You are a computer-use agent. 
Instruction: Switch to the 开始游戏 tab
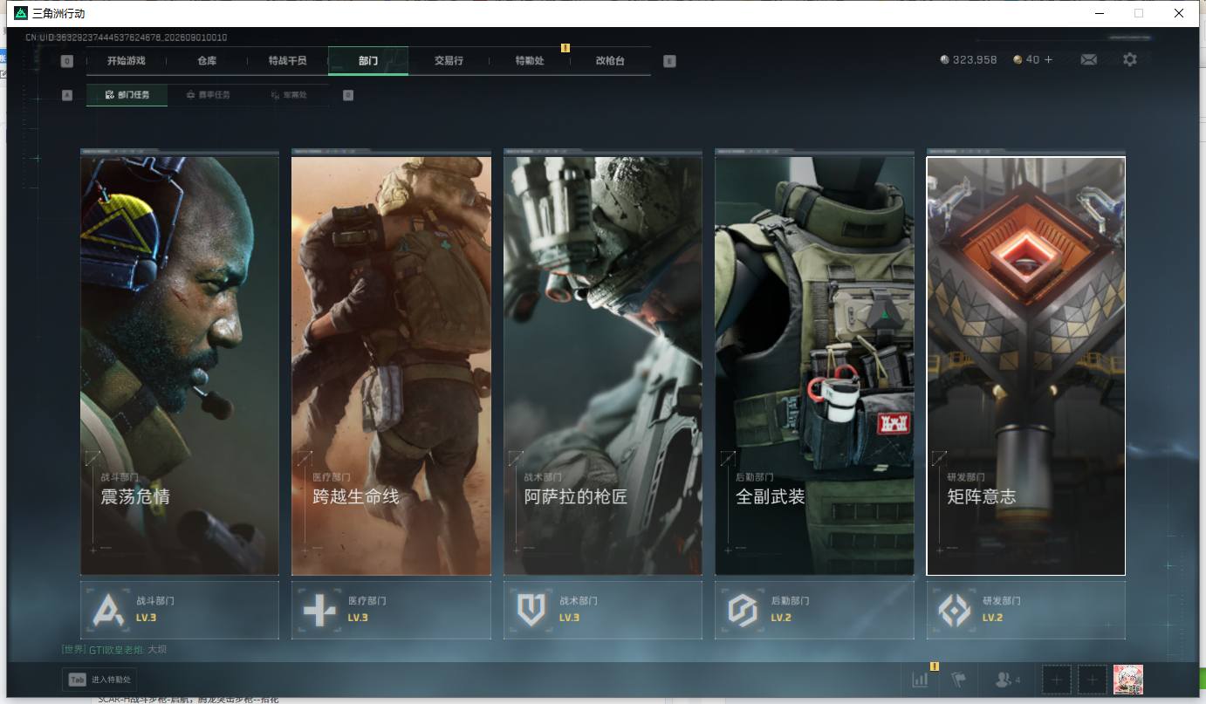click(x=127, y=61)
